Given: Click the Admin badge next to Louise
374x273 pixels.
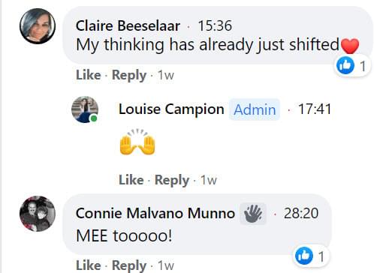Looking at the screenshot, I should pyautogui.click(x=255, y=109).
